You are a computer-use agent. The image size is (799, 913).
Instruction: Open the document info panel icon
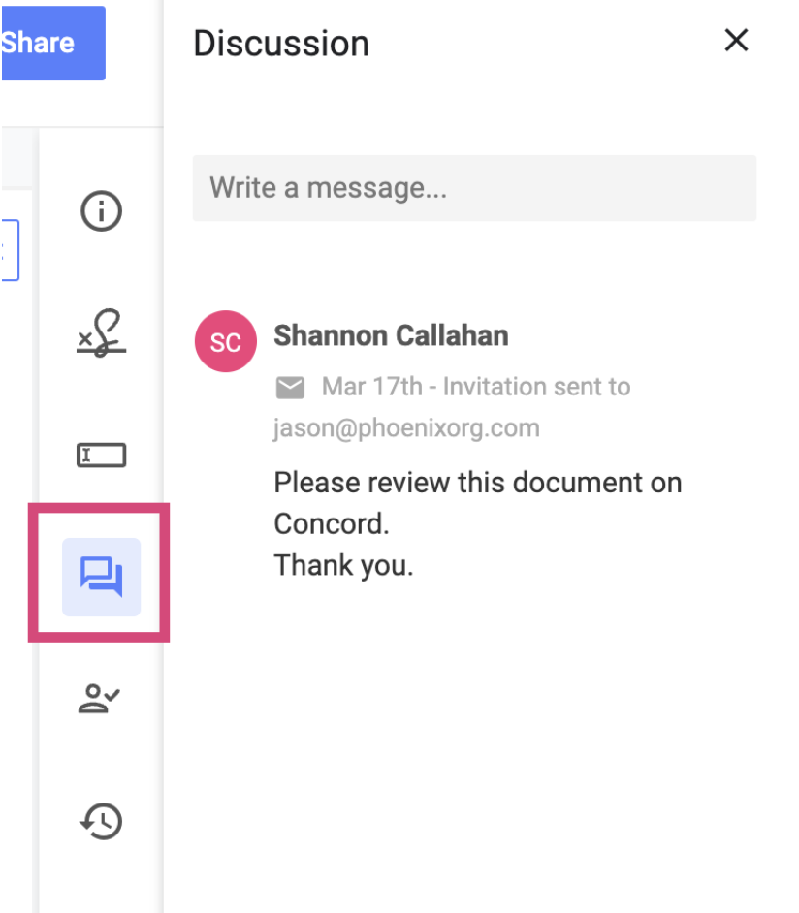(102, 210)
